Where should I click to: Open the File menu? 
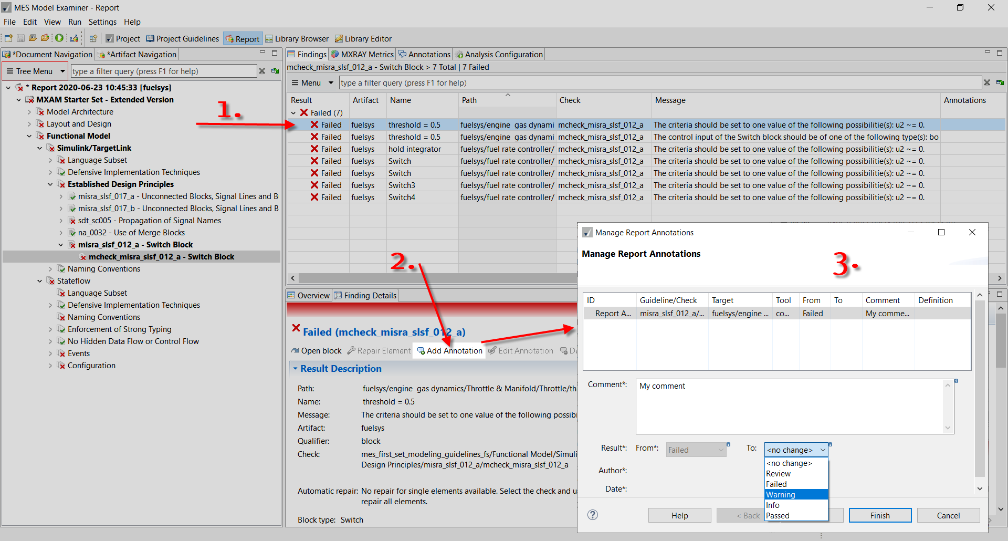pos(9,22)
